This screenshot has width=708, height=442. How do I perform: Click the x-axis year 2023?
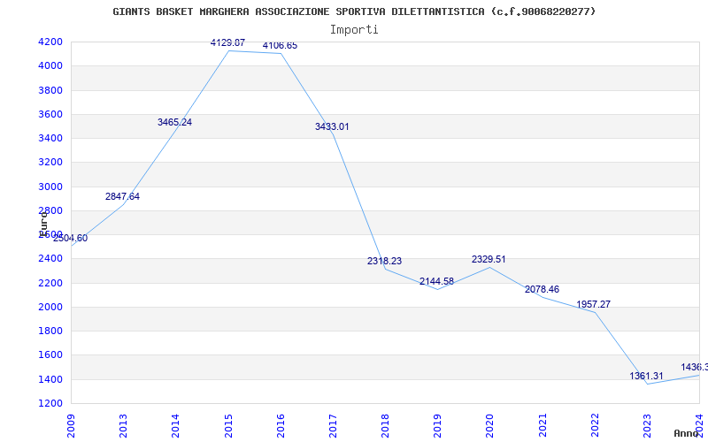coord(647,426)
